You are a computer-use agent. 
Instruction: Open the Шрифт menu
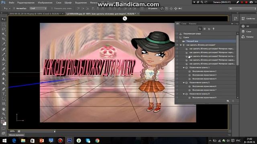click(68, 3)
